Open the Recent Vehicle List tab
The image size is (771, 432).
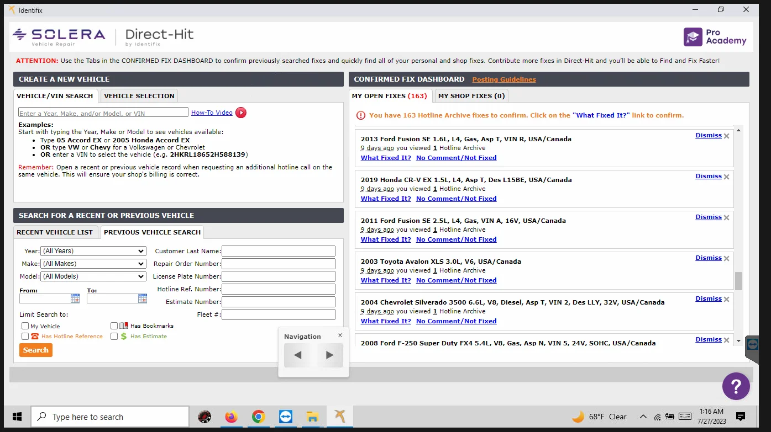(55, 232)
